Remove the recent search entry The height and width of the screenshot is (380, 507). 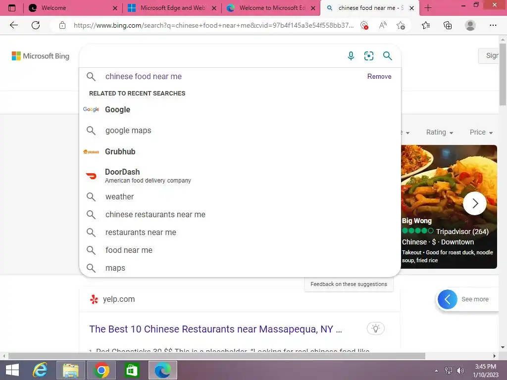[x=379, y=76]
